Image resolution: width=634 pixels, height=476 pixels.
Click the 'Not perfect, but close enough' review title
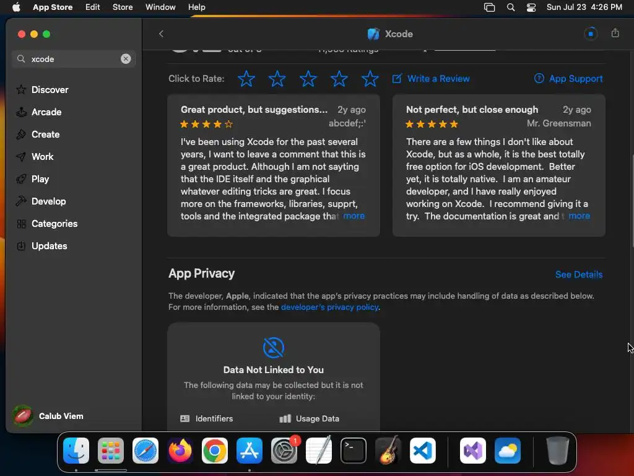click(472, 110)
